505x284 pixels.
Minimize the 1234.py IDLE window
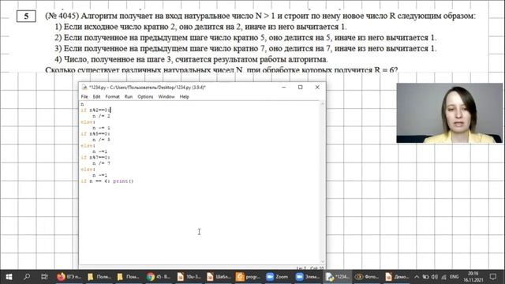(284, 88)
